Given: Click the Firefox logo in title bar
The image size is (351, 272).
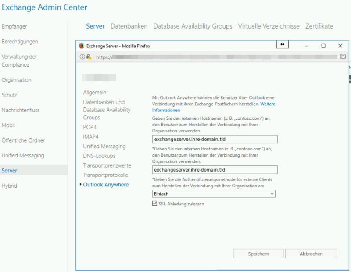Looking at the screenshot, I should (82, 46).
